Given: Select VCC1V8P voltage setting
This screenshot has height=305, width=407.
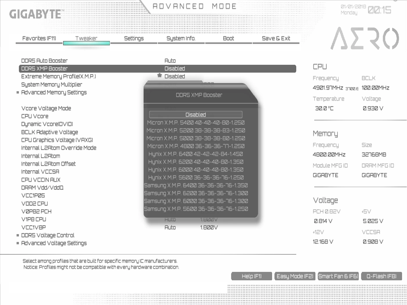Looking at the screenshot, I should (33, 227).
